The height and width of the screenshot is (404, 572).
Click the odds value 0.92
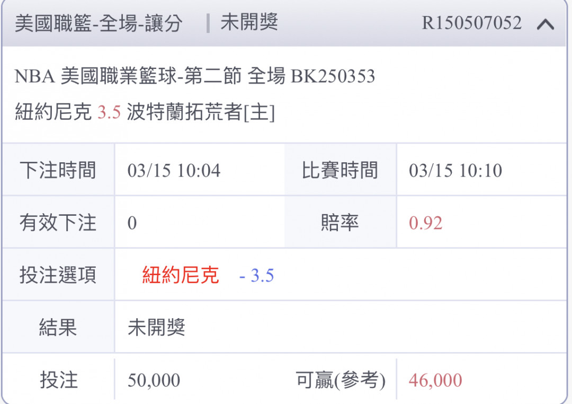click(426, 223)
